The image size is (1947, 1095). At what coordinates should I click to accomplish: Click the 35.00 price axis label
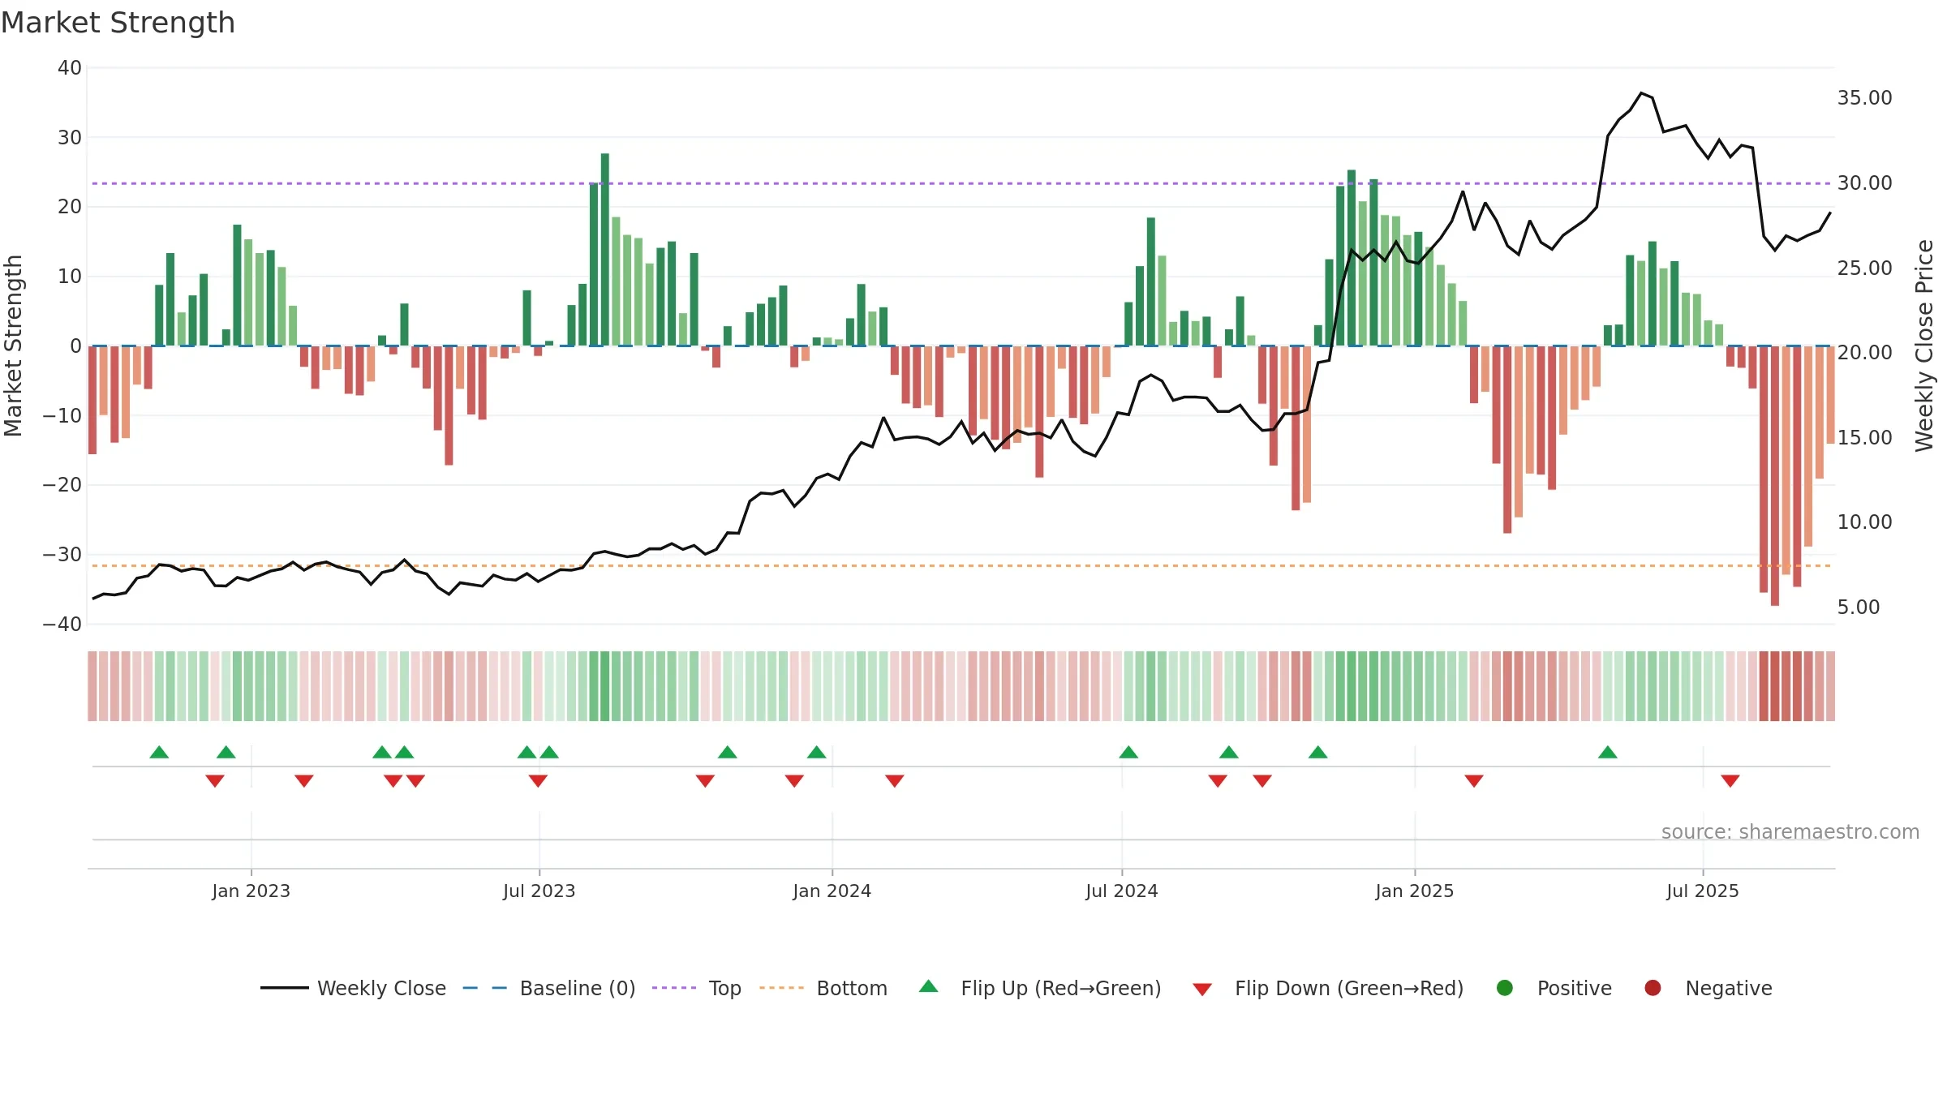point(1864,98)
